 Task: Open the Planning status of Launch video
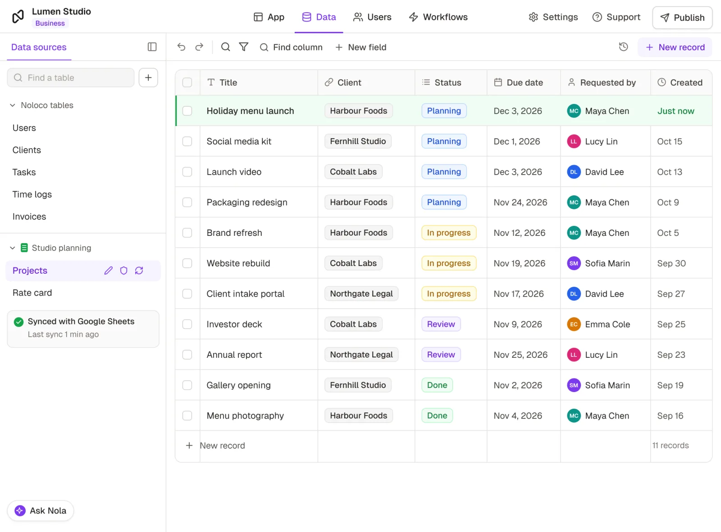pyautogui.click(x=444, y=171)
